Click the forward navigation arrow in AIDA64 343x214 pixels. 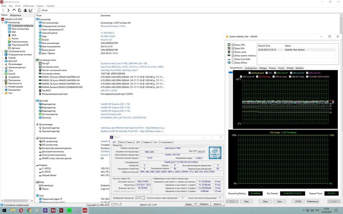pos(8,10)
